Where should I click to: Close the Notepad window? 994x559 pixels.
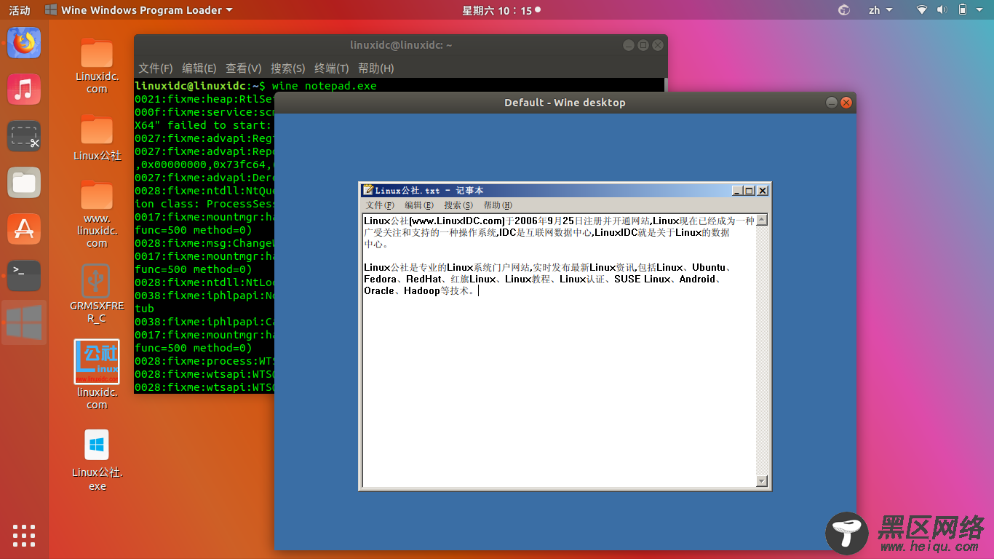tap(763, 191)
